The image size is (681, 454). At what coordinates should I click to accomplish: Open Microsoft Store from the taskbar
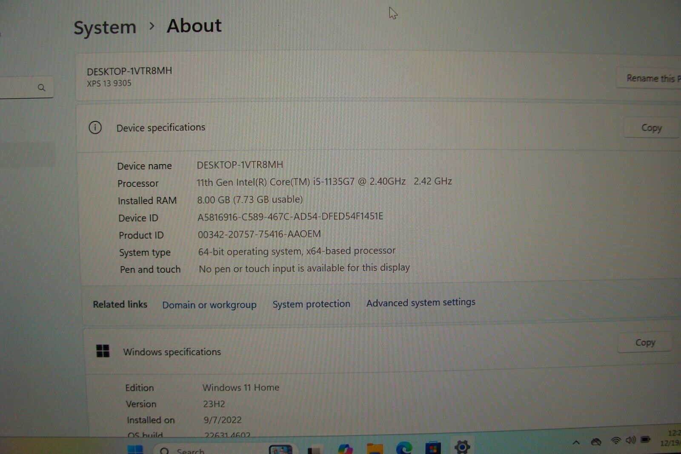pyautogui.click(x=433, y=448)
